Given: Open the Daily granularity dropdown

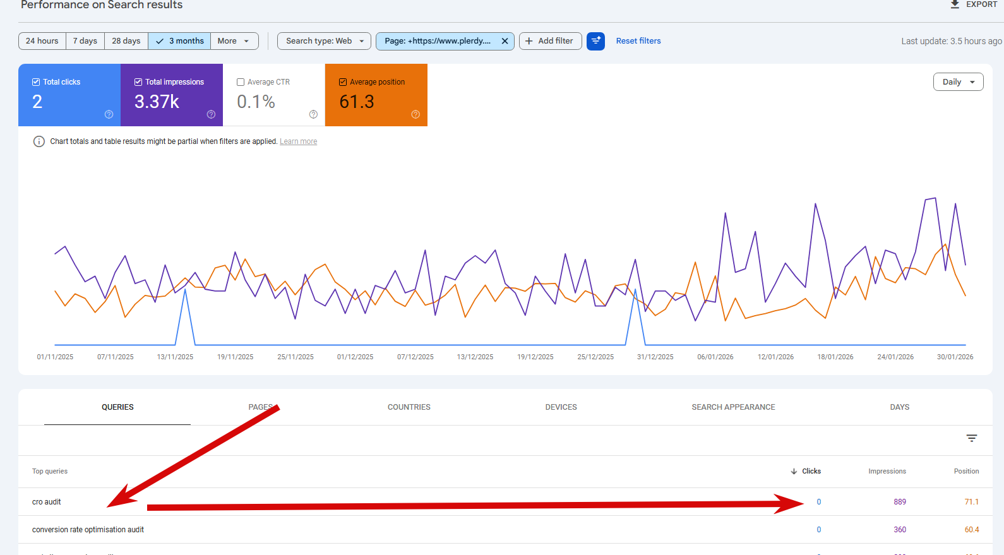Looking at the screenshot, I should (x=958, y=82).
